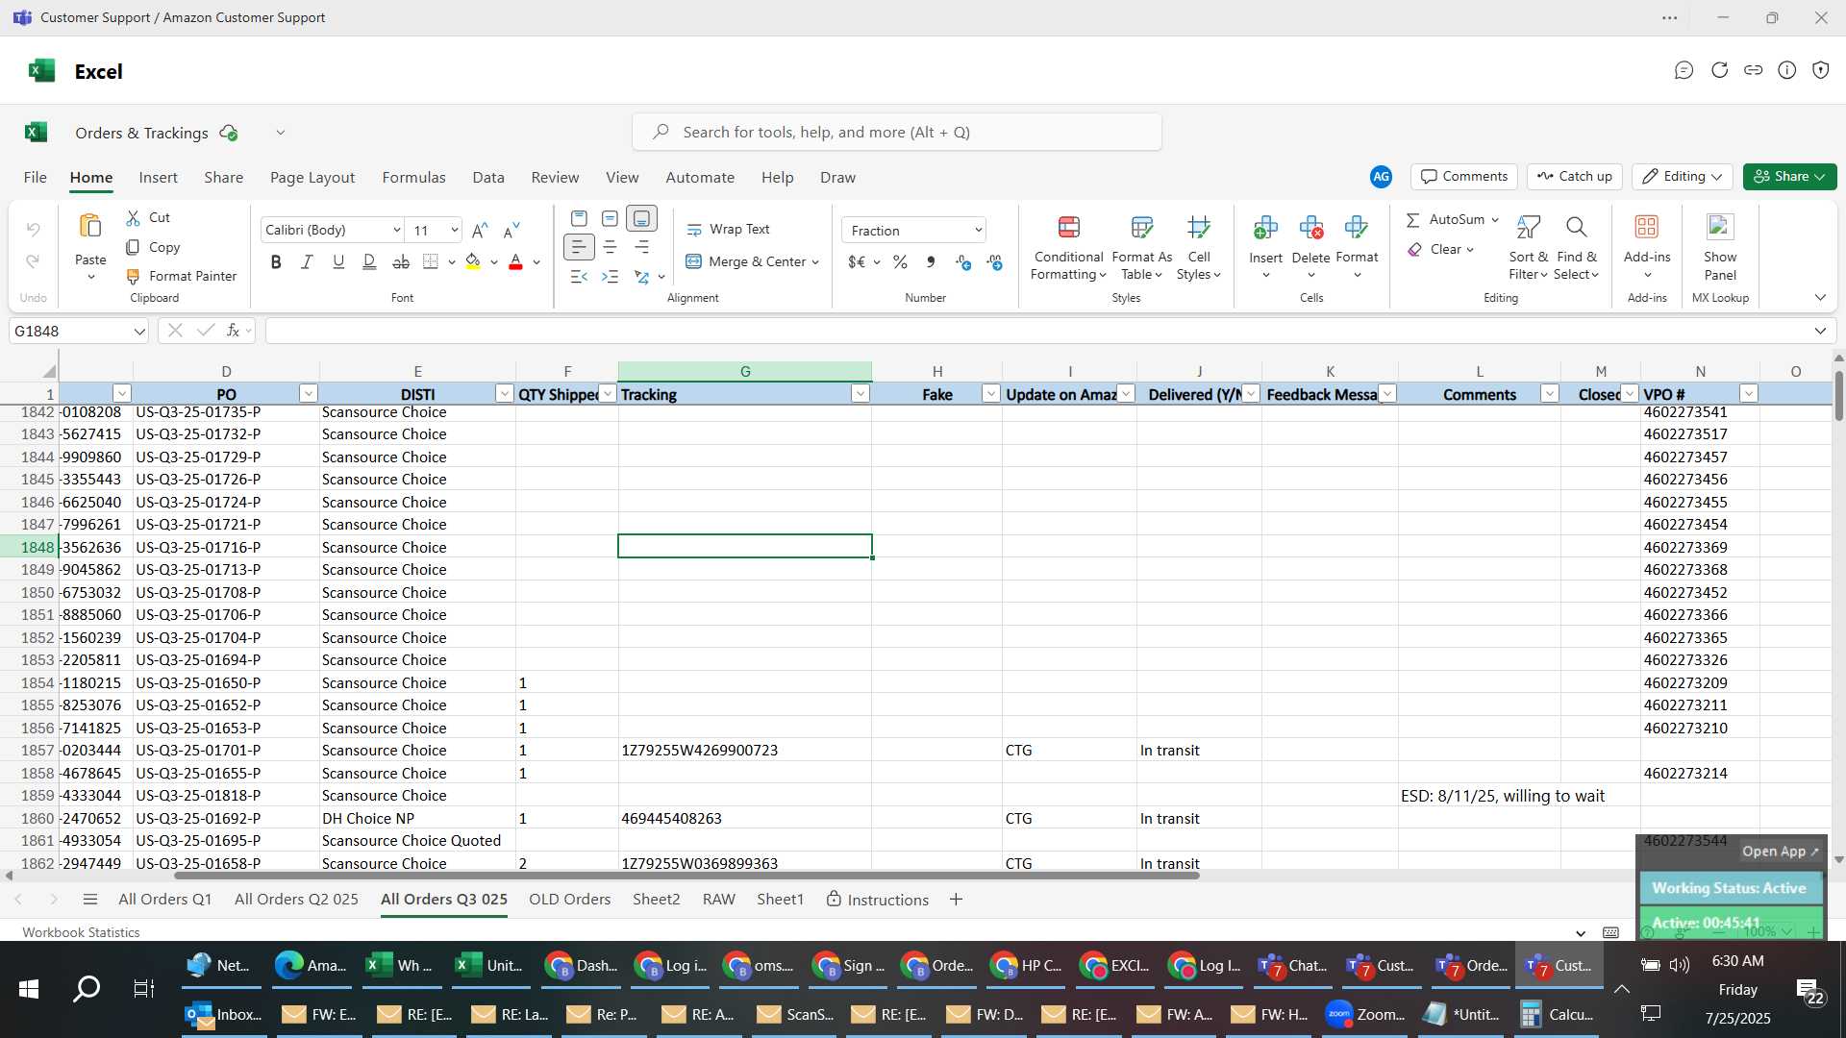Expand the formula bar

(1820, 332)
